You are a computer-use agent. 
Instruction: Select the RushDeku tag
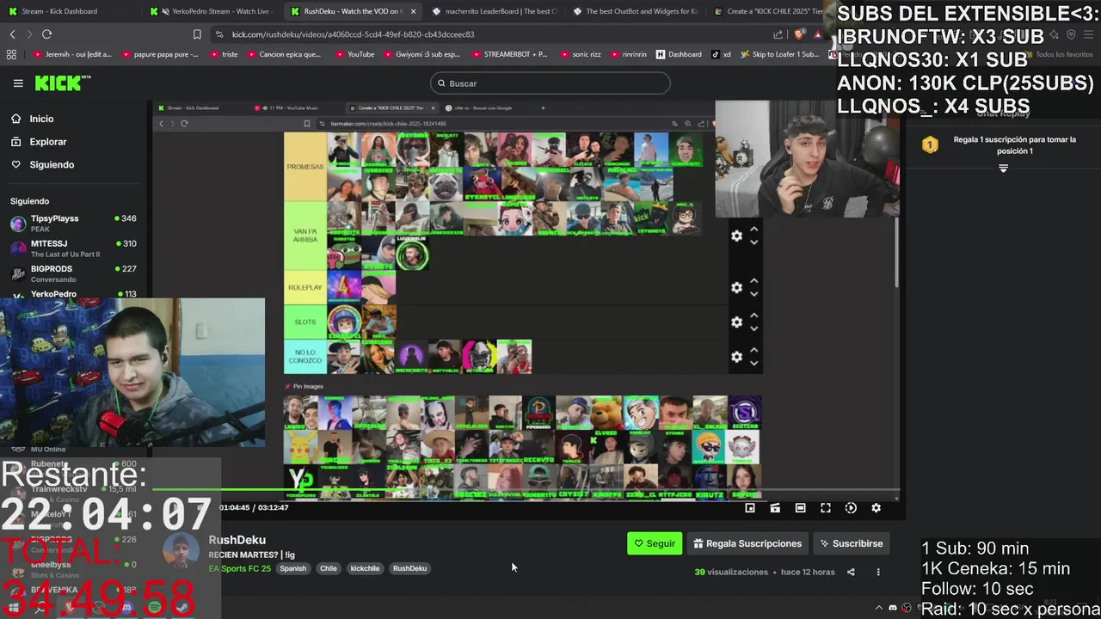tap(409, 568)
